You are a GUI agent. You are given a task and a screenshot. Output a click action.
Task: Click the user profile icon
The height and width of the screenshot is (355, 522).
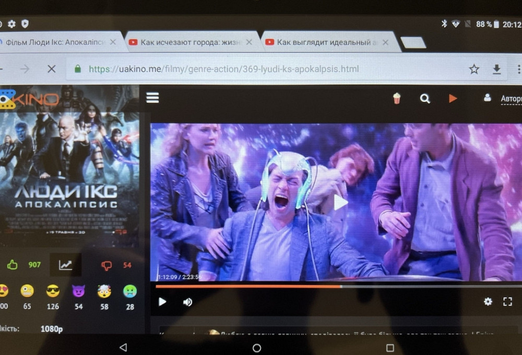pos(488,97)
